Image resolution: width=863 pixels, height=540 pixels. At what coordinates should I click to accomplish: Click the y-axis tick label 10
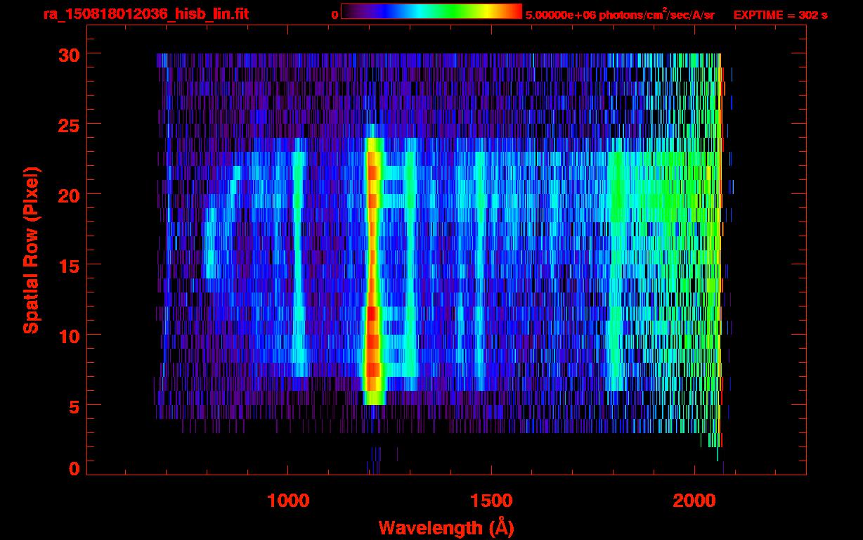[68, 335]
